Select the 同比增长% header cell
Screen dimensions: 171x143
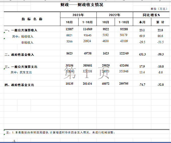pos(151,15)
